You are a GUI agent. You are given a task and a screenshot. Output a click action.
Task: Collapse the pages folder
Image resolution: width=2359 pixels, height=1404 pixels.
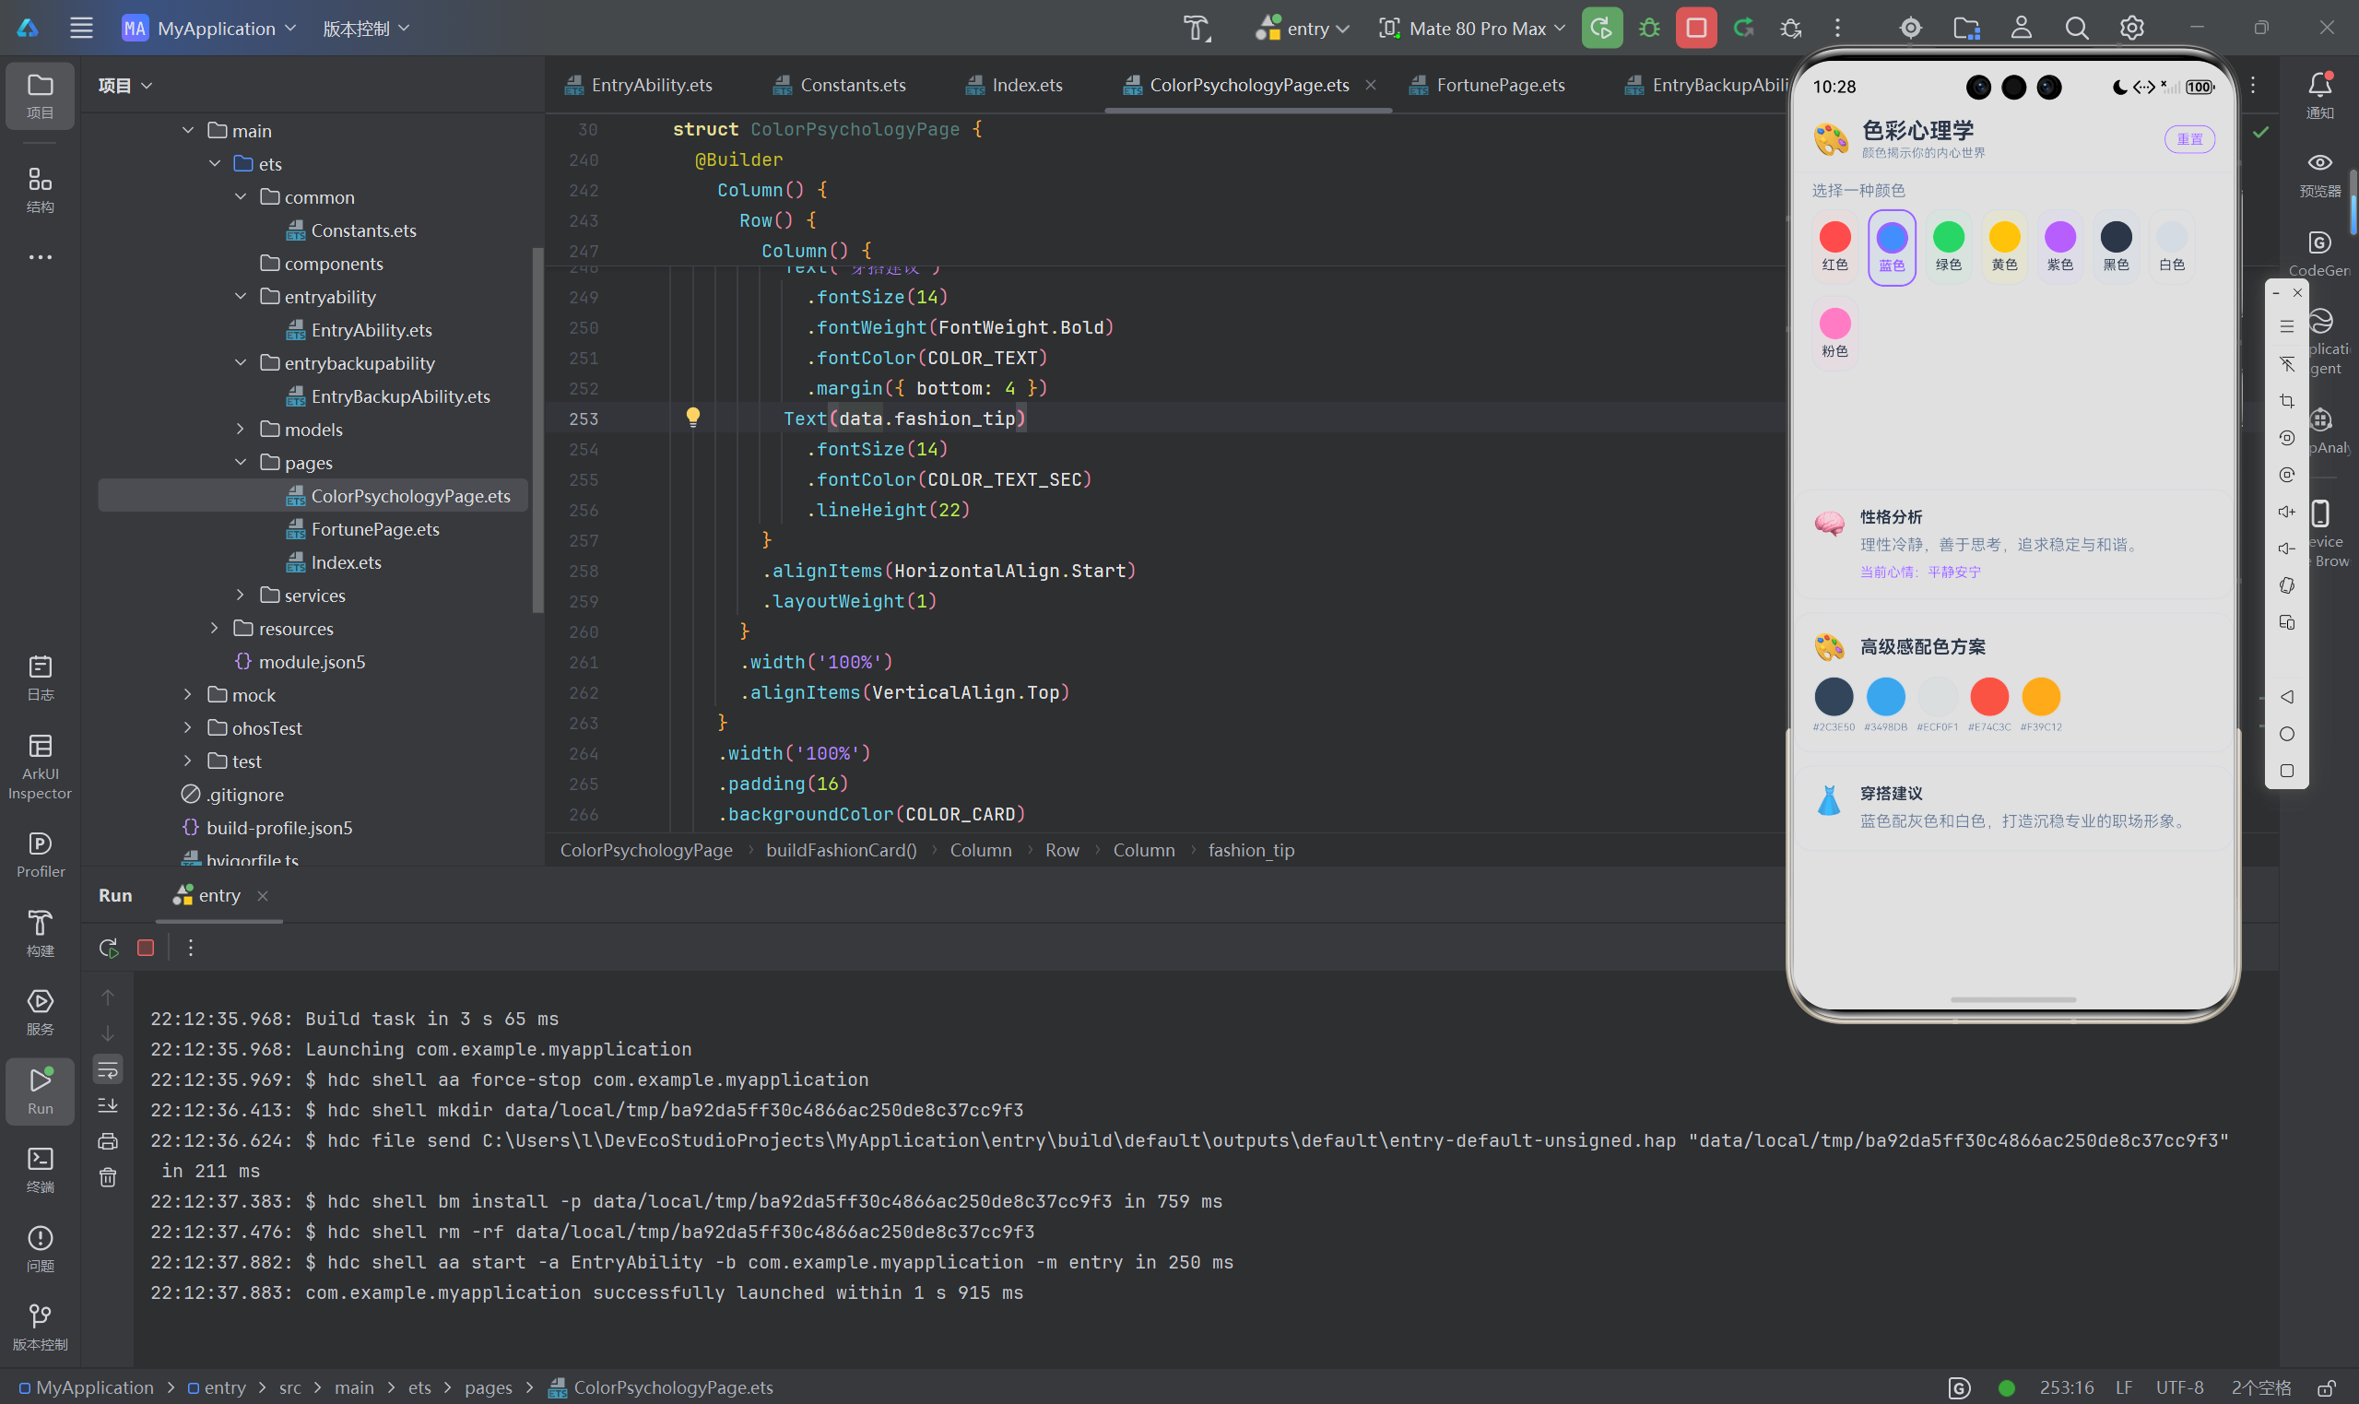(x=241, y=463)
